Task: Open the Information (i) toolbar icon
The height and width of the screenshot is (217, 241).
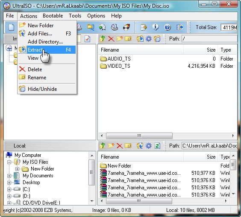Action: coord(156,27)
